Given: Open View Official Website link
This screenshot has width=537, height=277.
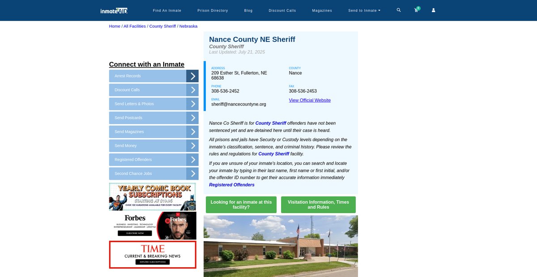Looking at the screenshot, I should point(310,100).
